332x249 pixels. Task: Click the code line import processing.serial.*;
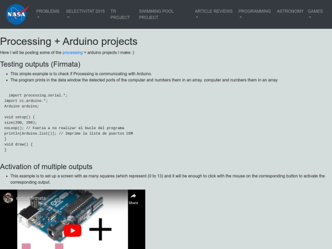pos(38,95)
